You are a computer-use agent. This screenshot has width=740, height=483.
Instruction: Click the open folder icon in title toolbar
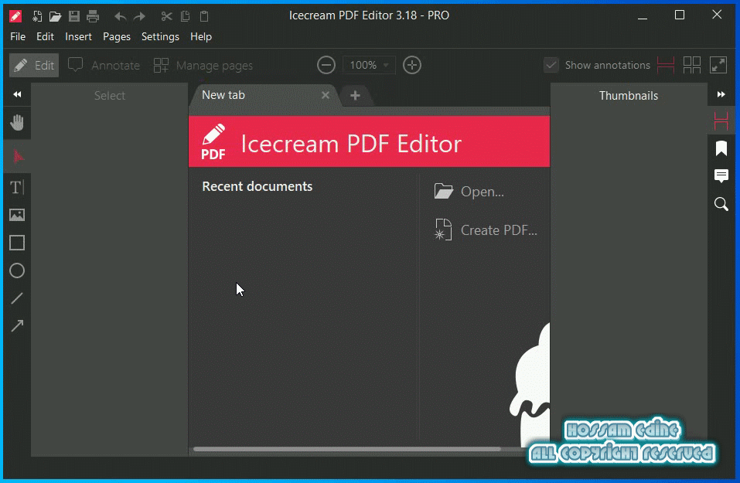coord(55,16)
